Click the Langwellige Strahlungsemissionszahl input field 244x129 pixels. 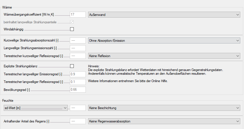78,48
